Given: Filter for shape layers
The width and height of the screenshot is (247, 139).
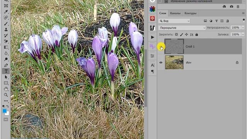Looking at the screenshot, I should [222, 21].
